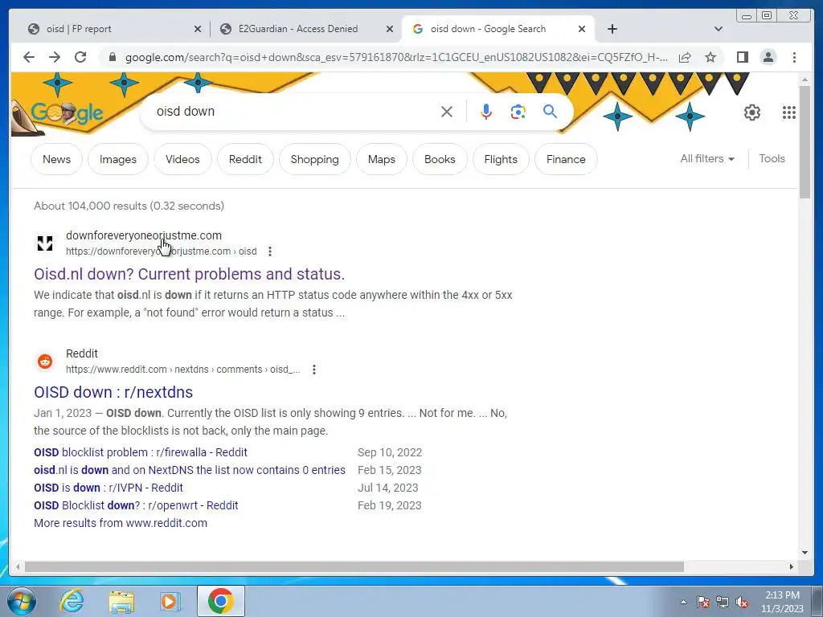Filter results by Images
This screenshot has width=823, height=617.
(x=118, y=159)
